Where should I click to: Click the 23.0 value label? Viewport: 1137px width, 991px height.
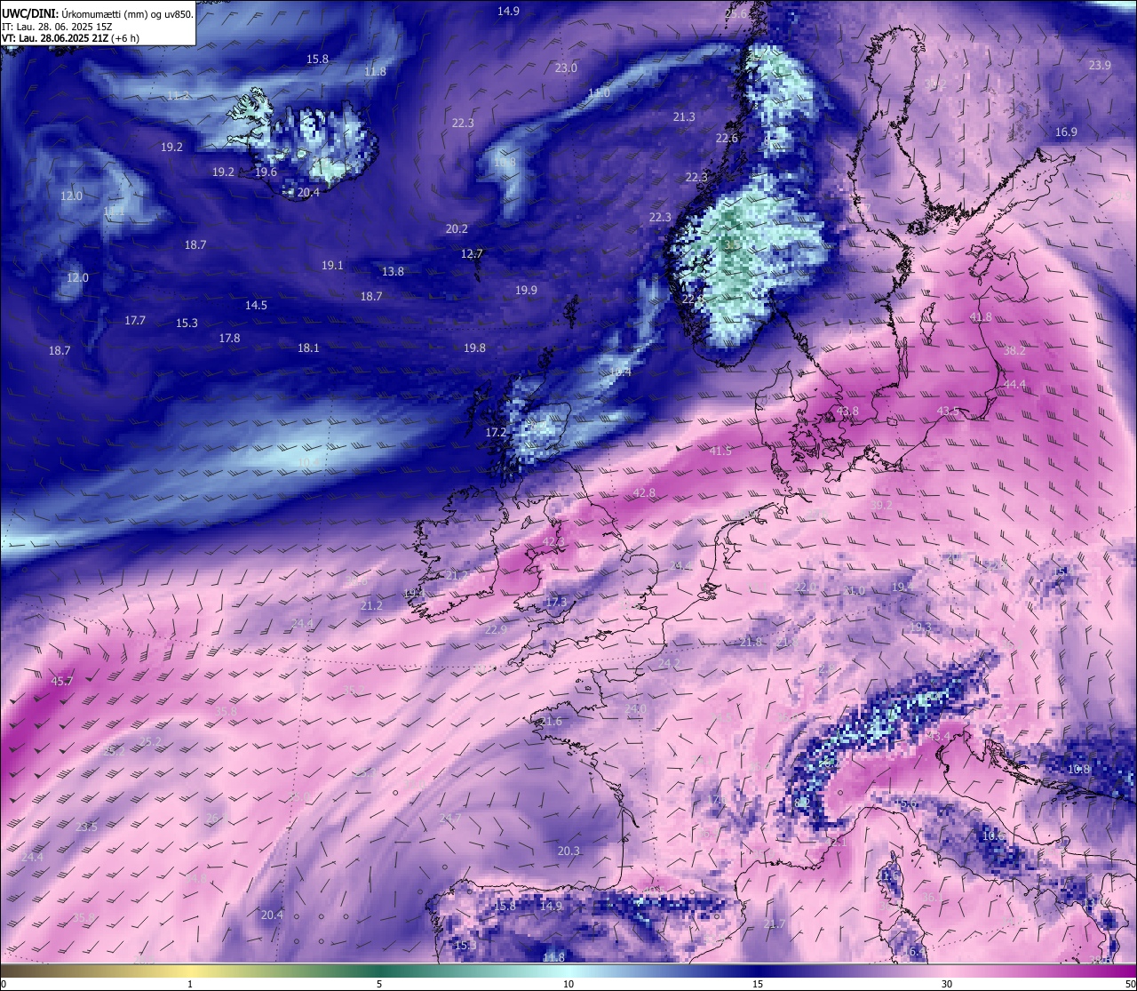566,68
